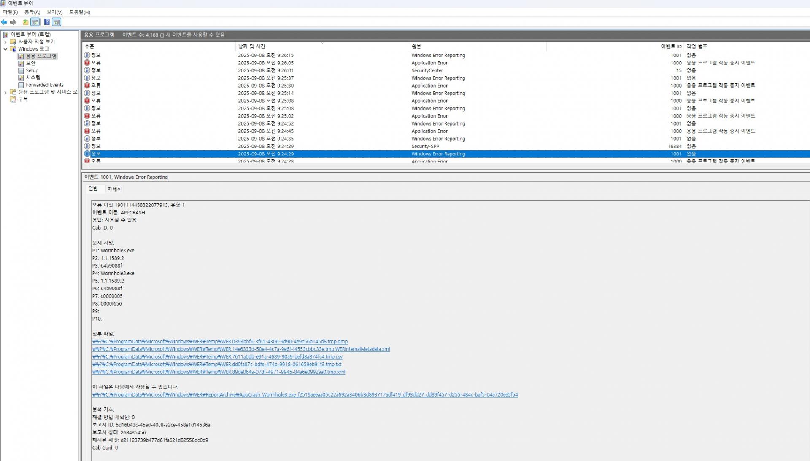Click the Up one level folder icon
The height and width of the screenshot is (461, 810).
[x=25, y=22]
